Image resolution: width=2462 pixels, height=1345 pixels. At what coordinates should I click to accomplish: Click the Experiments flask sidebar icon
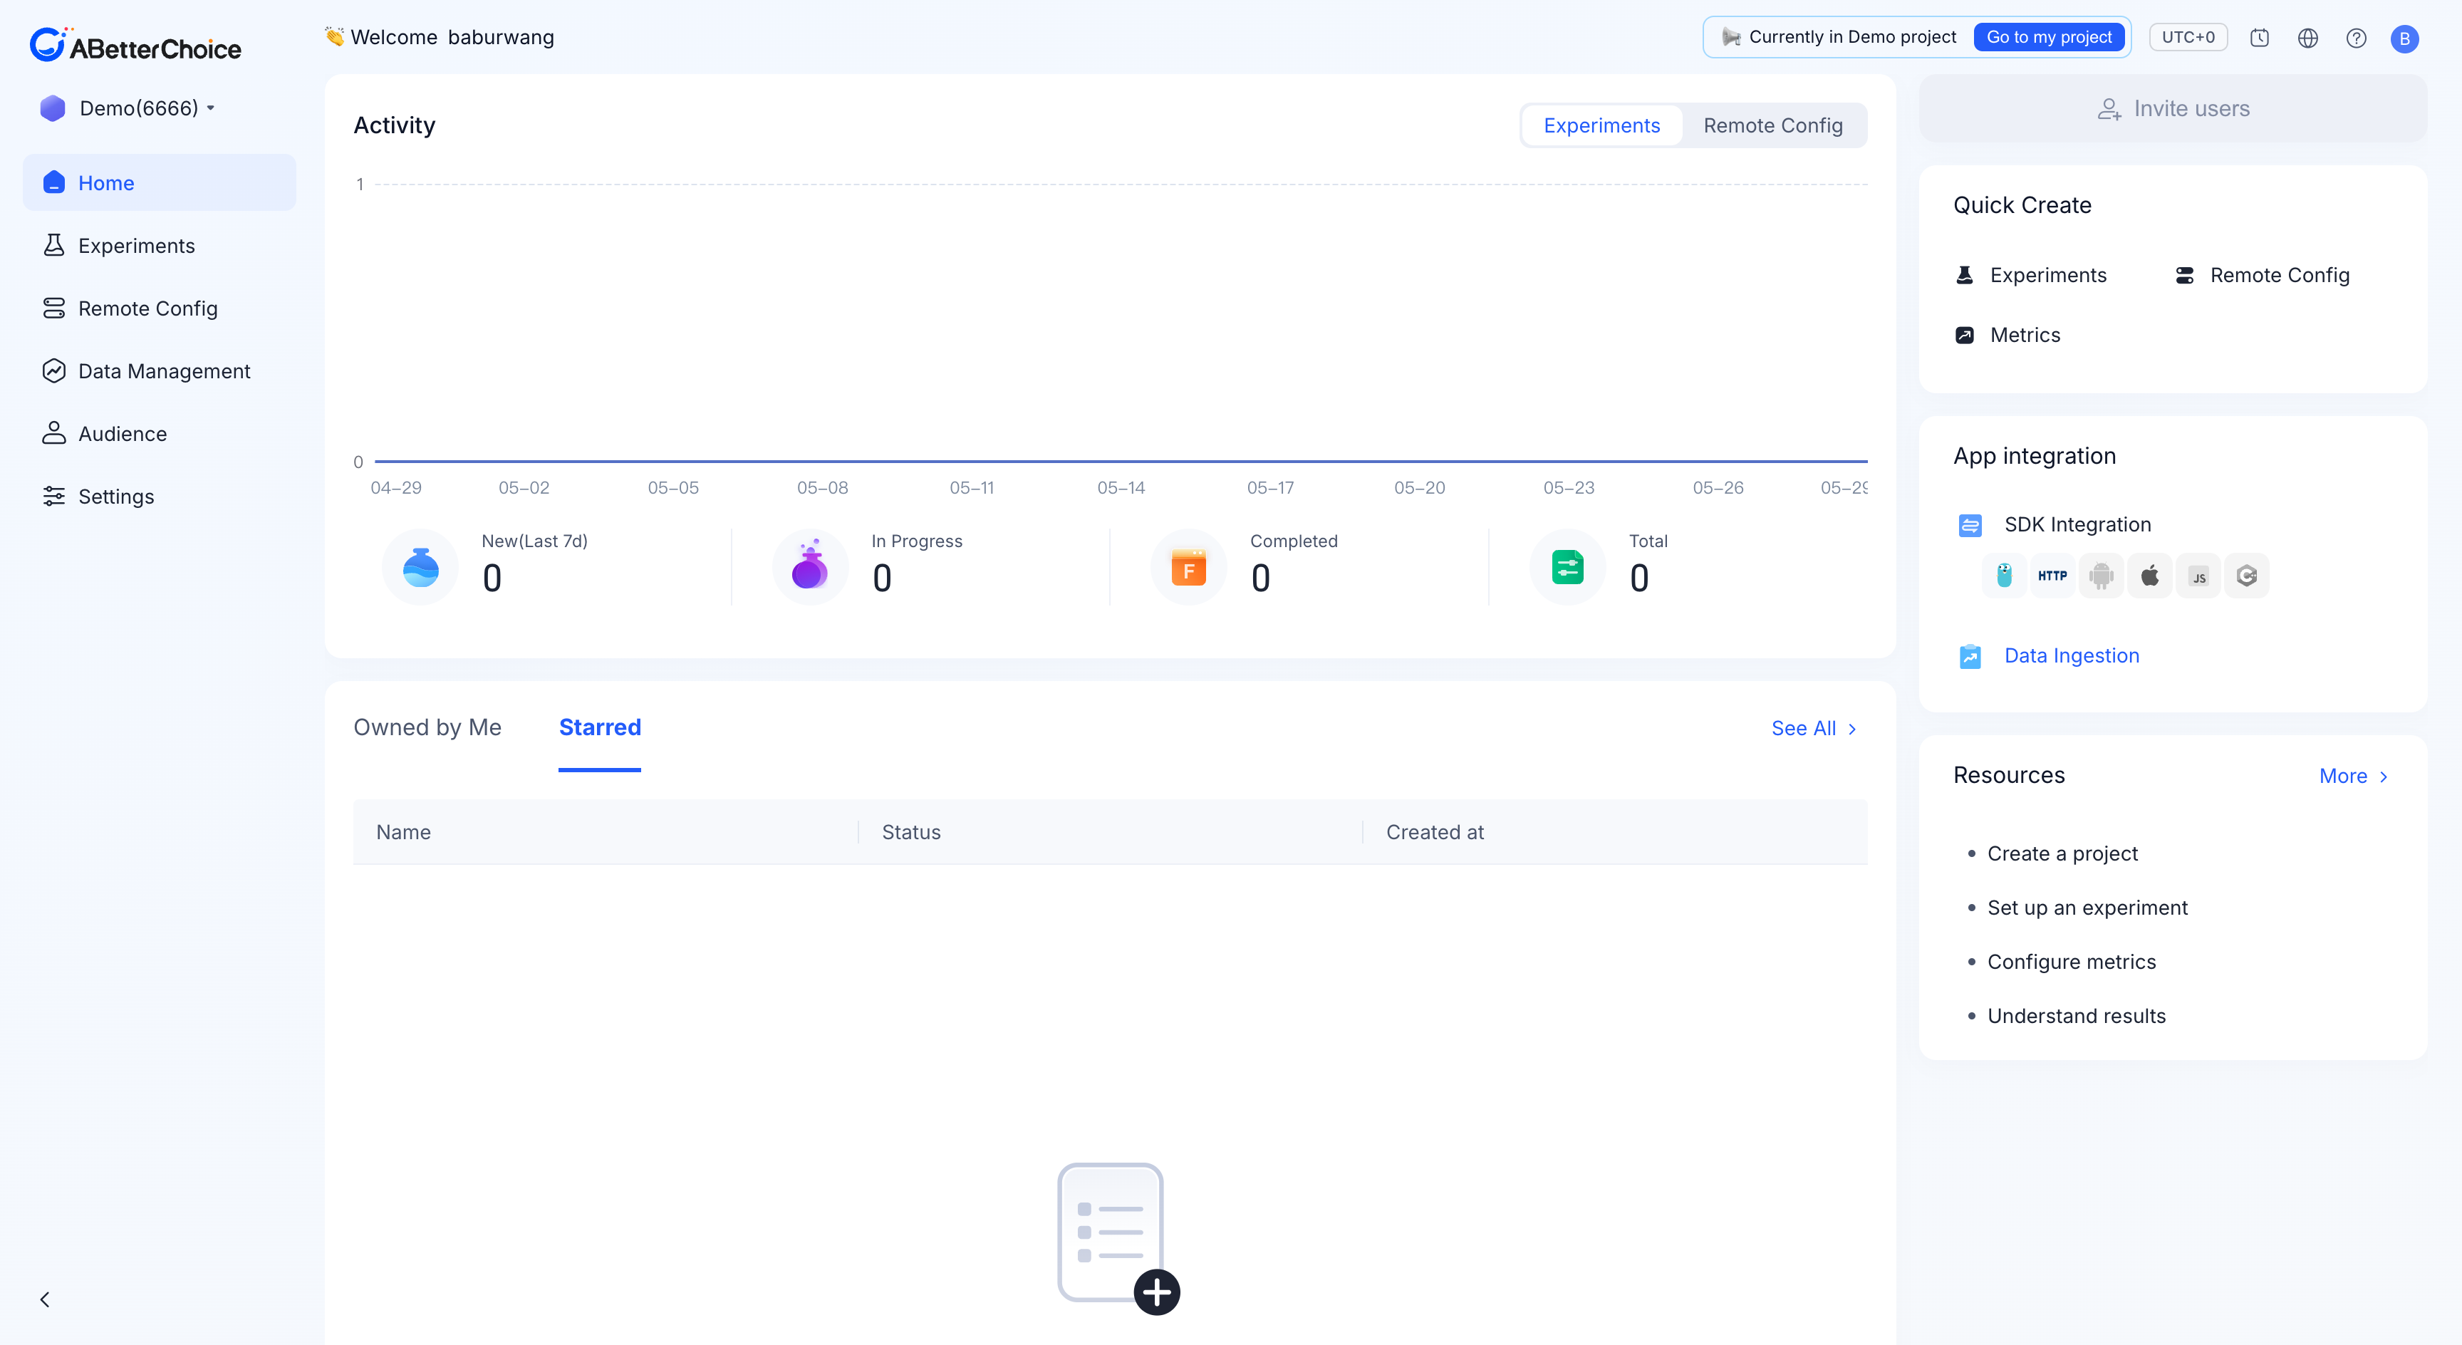[53, 246]
